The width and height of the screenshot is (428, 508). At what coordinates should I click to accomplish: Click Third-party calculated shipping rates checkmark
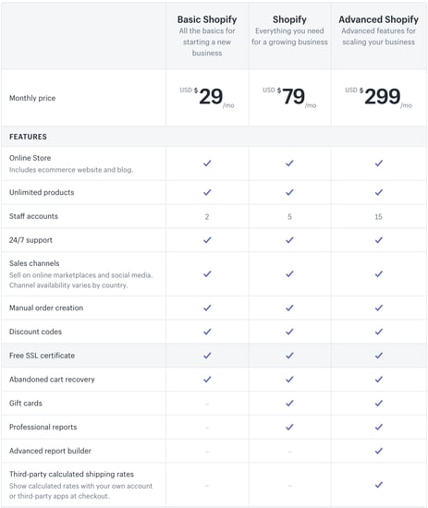pyautogui.click(x=379, y=485)
